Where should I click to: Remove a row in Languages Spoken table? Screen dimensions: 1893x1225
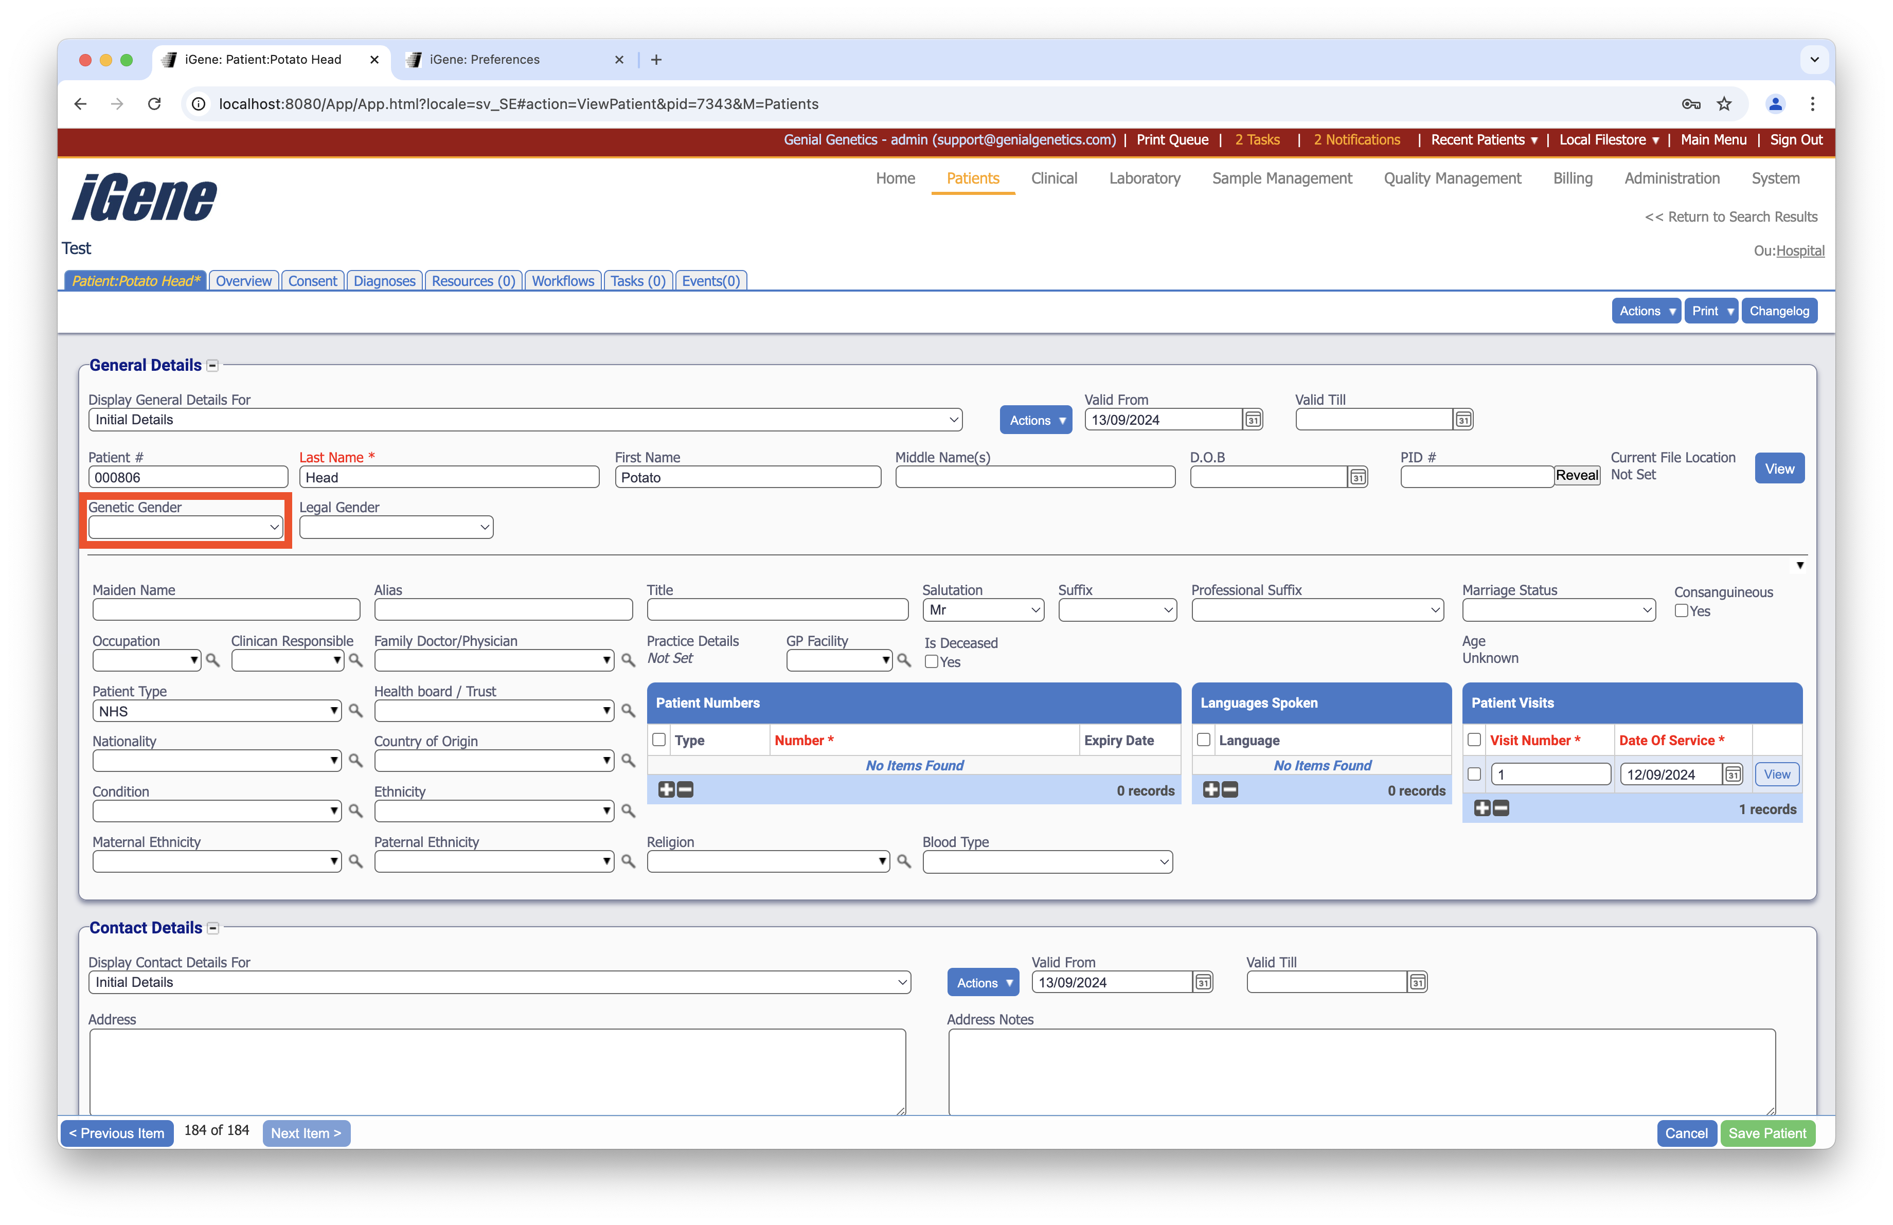pos(1229,789)
